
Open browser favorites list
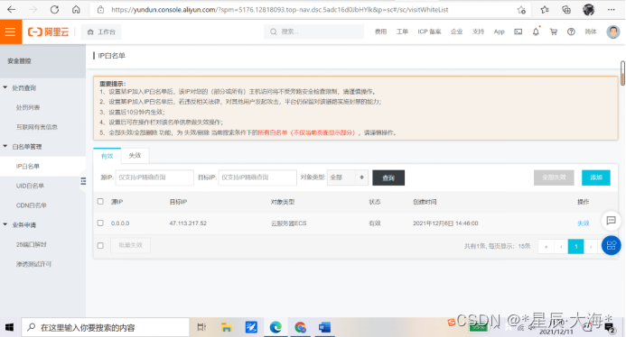pos(545,10)
